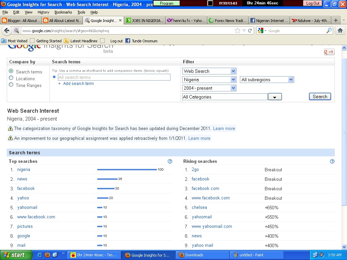Click Add search term link
Screen dimensions: 347x260
coord(78,84)
